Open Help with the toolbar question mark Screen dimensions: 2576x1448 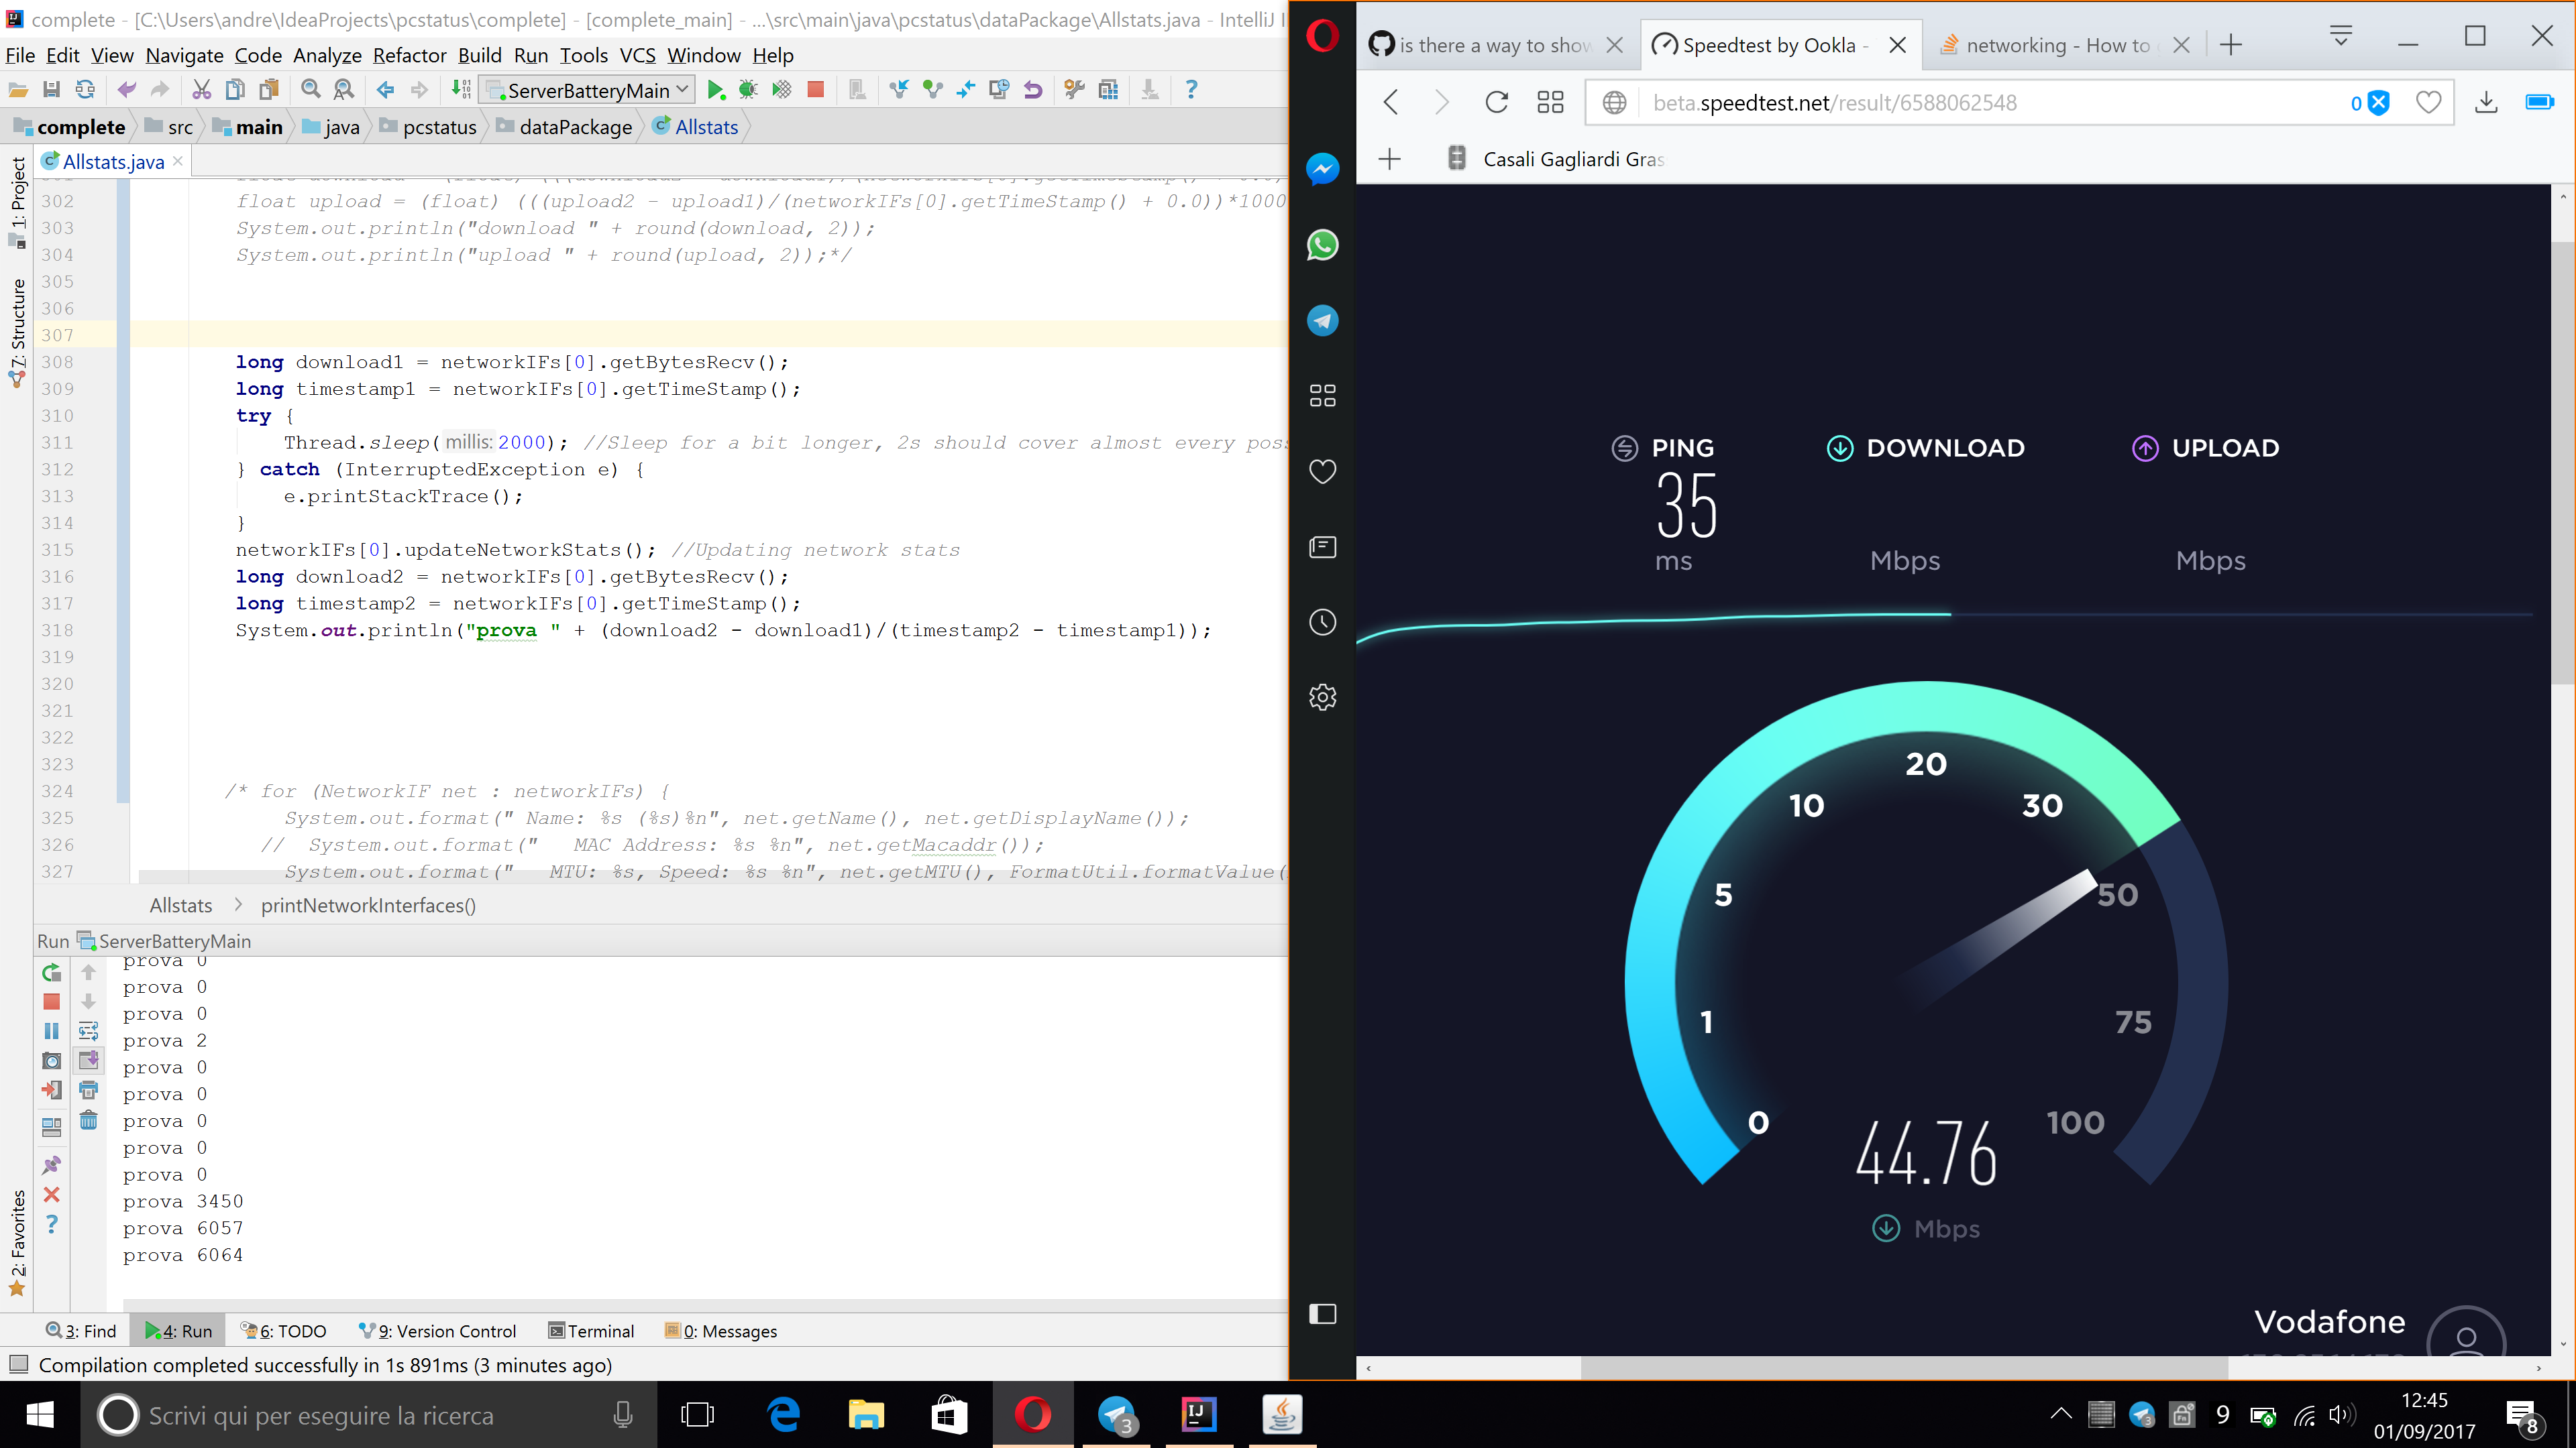click(1190, 90)
